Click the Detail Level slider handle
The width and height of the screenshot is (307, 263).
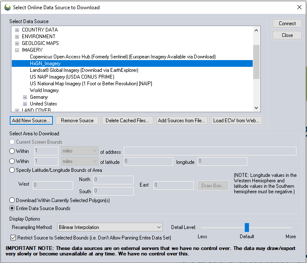pyautogui.click(x=247, y=227)
